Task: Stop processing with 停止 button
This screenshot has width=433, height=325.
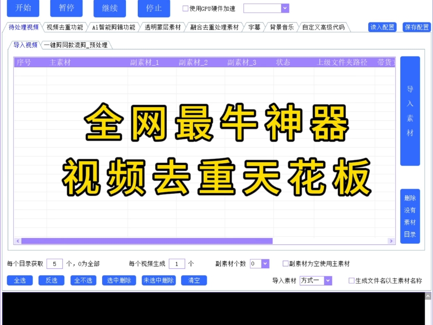Action: coord(154,8)
